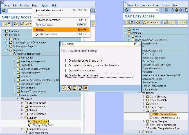The image size is (189, 135).
Task: Tick Do not display screen checkbox
Action: 67,70
